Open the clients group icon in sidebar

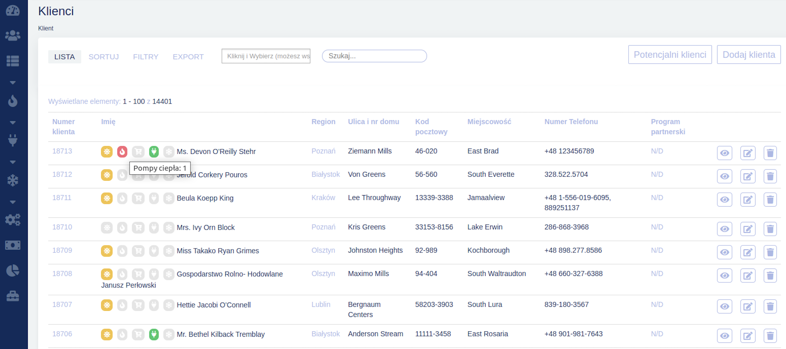pos(13,35)
